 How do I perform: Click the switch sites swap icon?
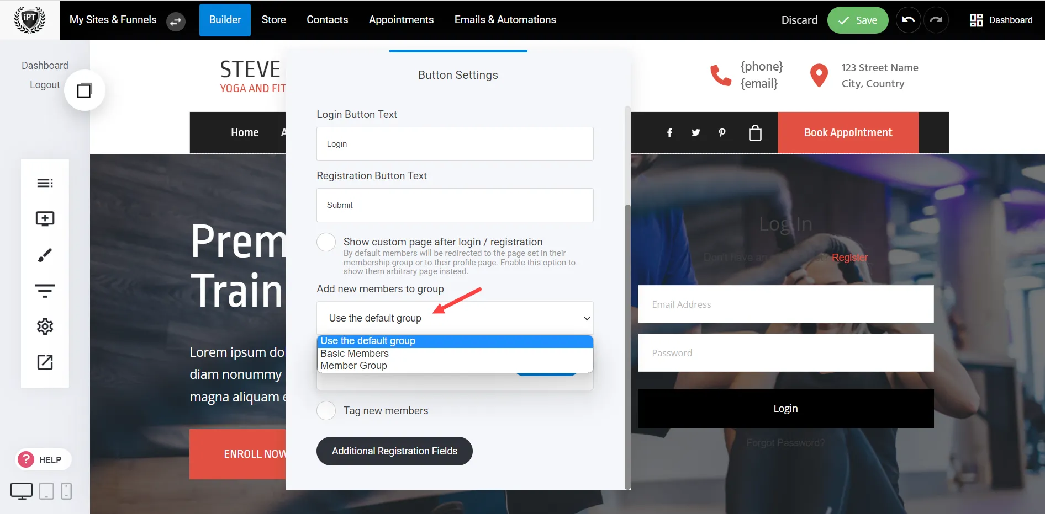click(176, 22)
